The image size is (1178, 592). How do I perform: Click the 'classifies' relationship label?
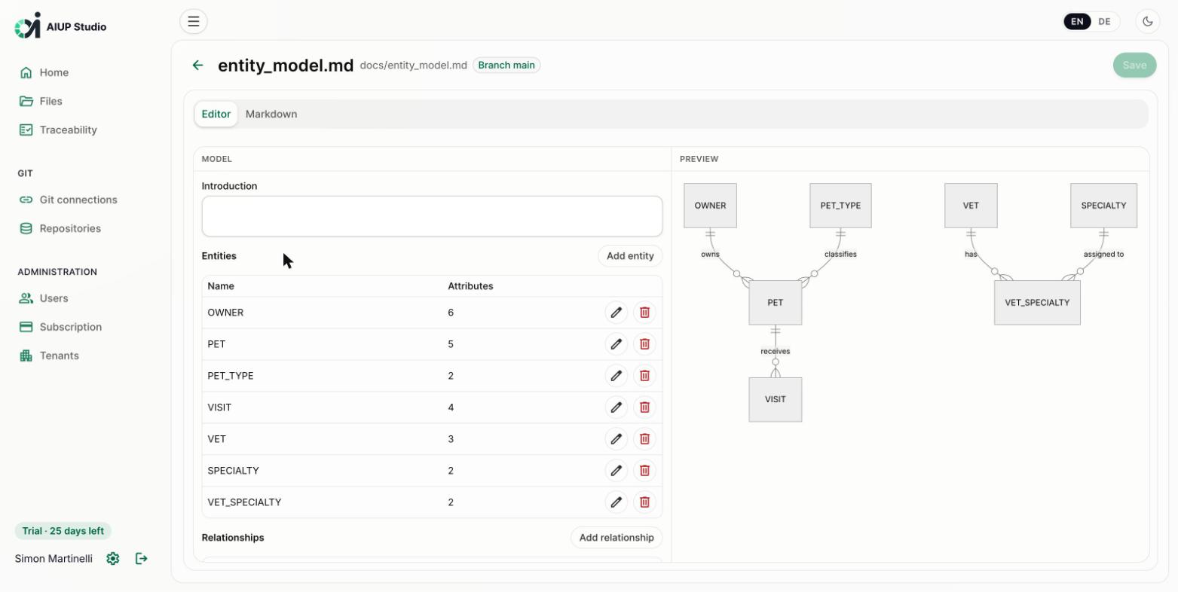pos(840,254)
